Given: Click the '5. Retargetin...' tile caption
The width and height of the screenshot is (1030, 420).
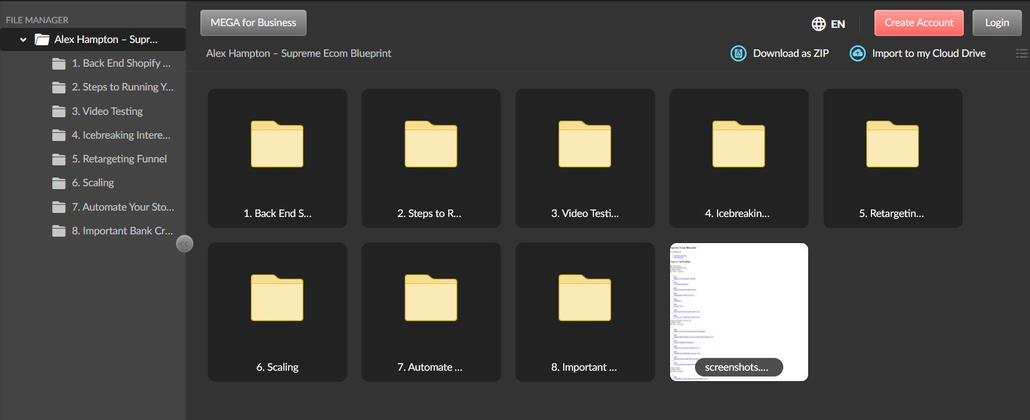Looking at the screenshot, I should [892, 213].
